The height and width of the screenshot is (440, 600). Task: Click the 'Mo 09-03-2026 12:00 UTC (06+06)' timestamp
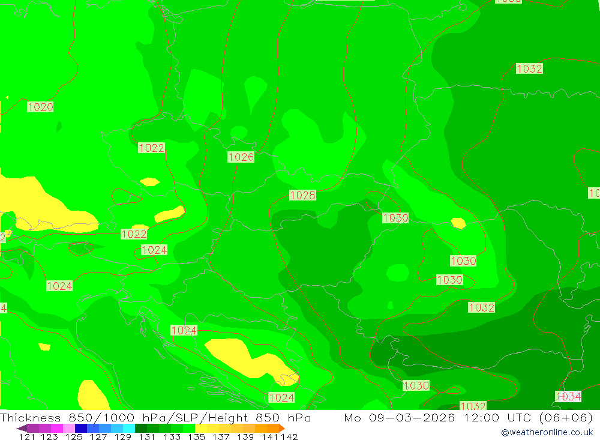coord(469,417)
